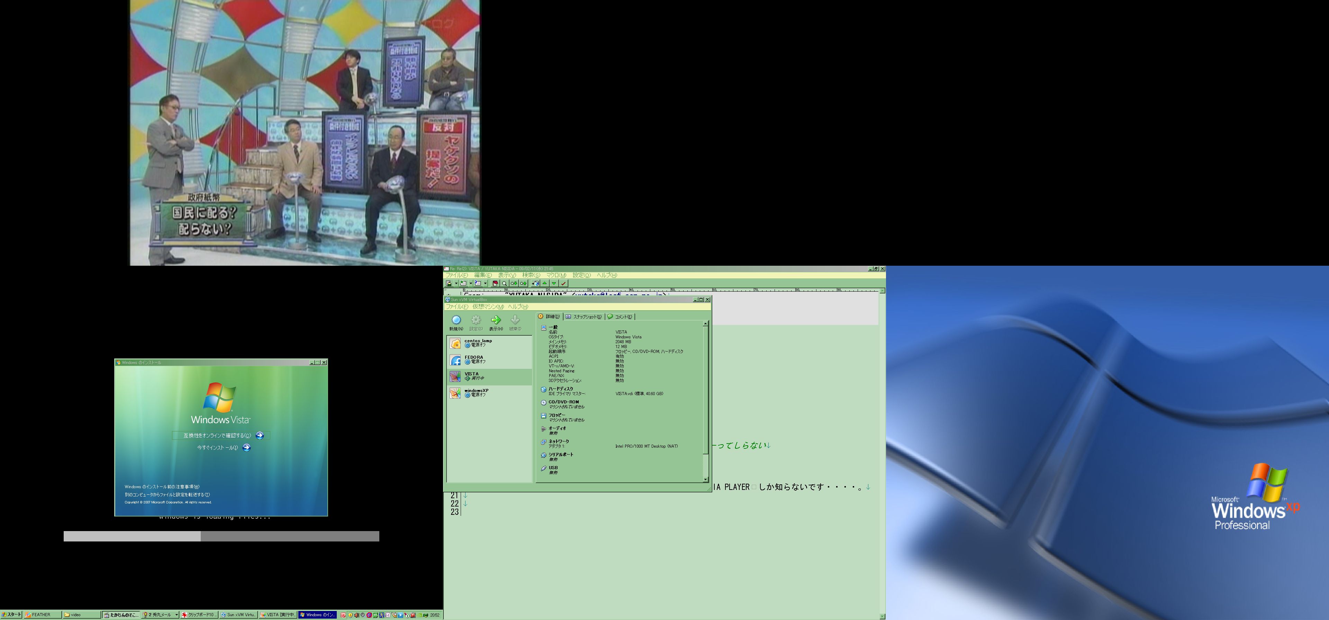
Task: Click the green up triangle toolbar icon
Action: pyautogui.click(x=545, y=283)
